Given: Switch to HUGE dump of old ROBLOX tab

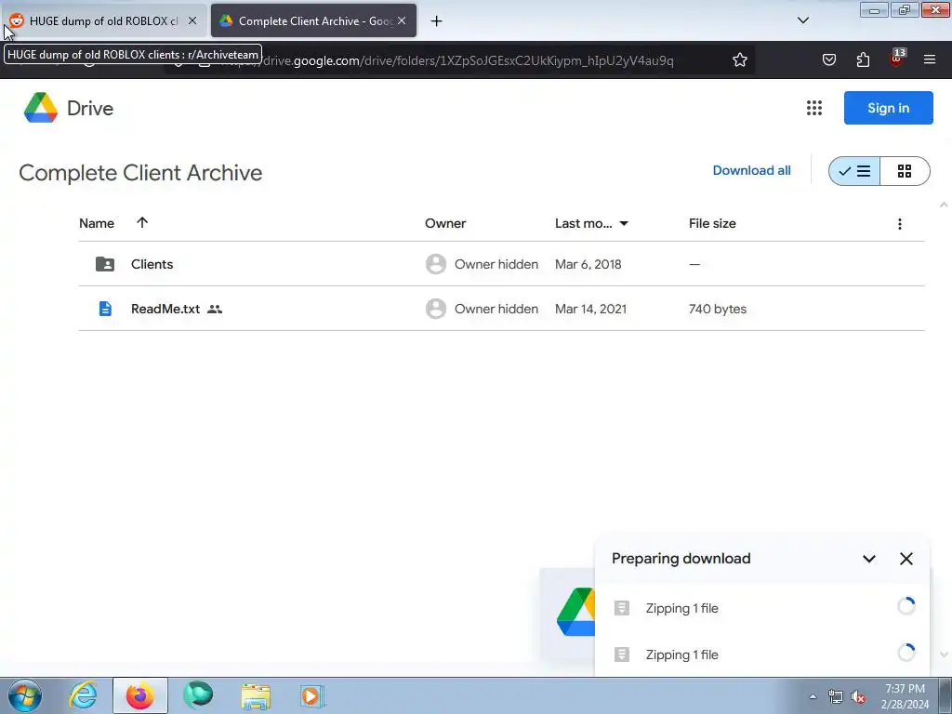Looking at the screenshot, I should 103,21.
